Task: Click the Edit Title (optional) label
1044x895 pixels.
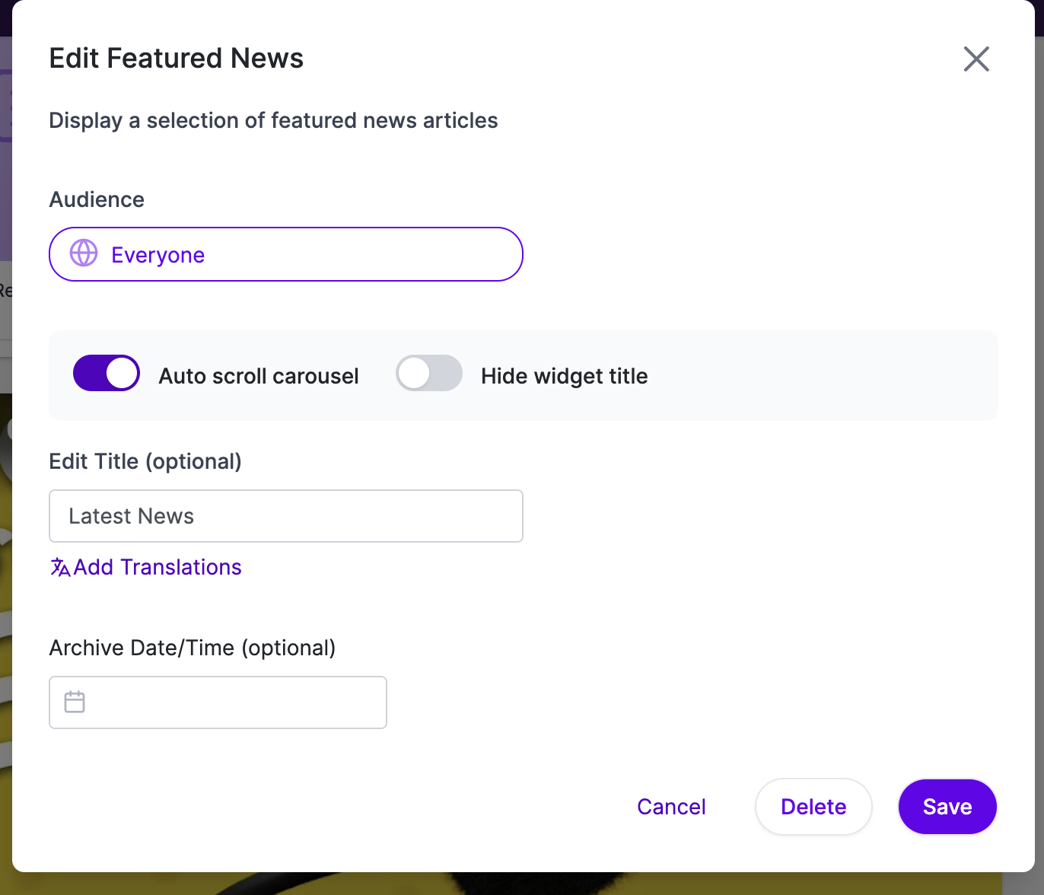Action: tap(145, 462)
